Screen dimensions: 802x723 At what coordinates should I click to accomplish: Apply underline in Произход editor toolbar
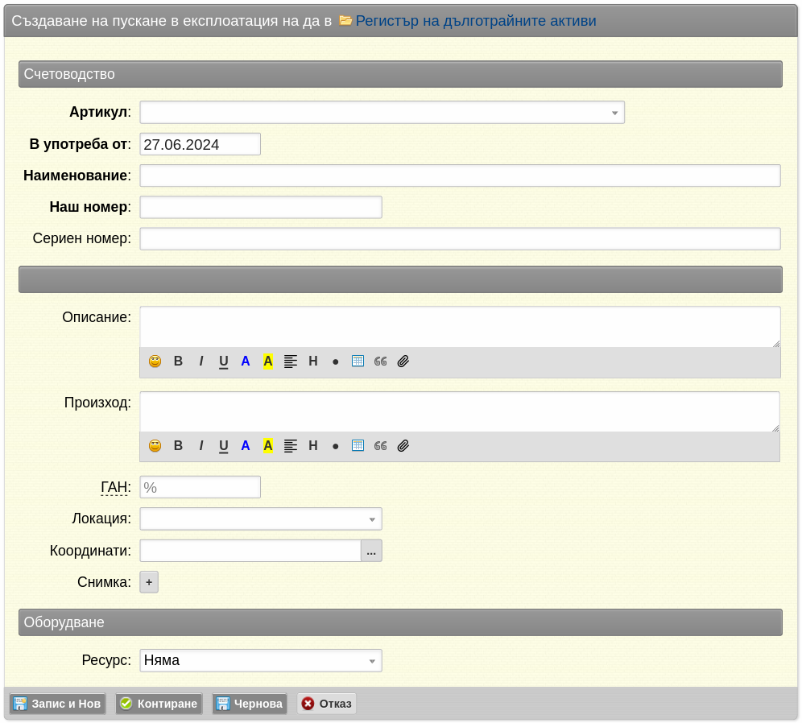point(224,446)
